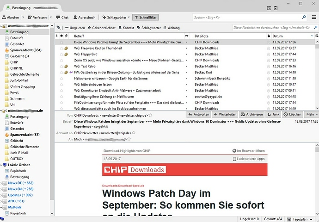Toggle the Ungelesen quick filter

pos(75,28)
